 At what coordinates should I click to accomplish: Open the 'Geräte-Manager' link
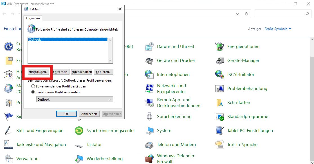click(x=243, y=61)
